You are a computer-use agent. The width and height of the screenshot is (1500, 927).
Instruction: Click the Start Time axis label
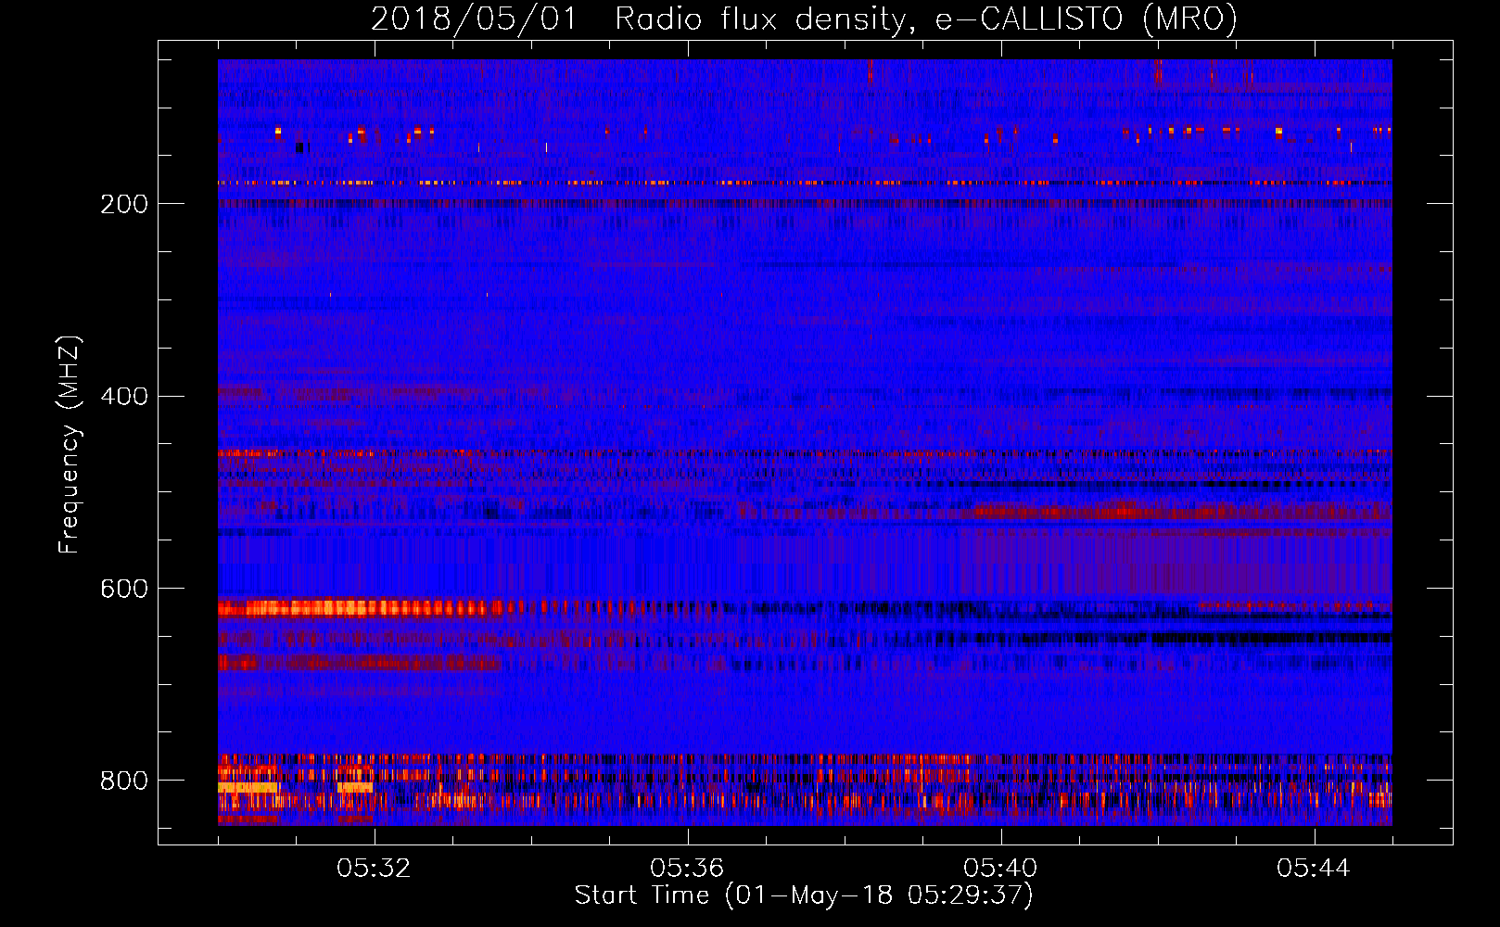pyautogui.click(x=804, y=895)
